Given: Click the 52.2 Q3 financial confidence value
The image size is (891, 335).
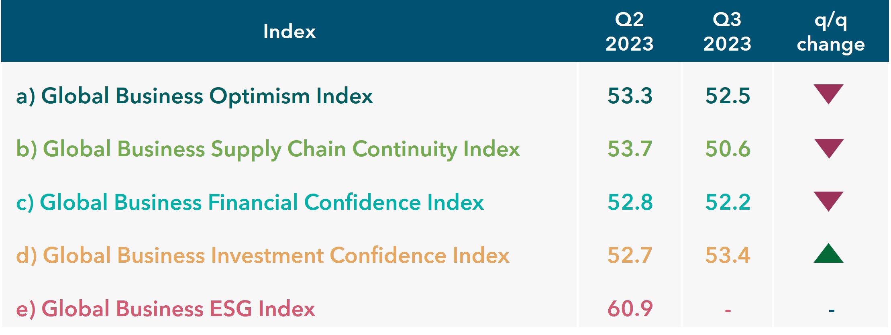Looking at the screenshot, I should pyautogui.click(x=728, y=202).
